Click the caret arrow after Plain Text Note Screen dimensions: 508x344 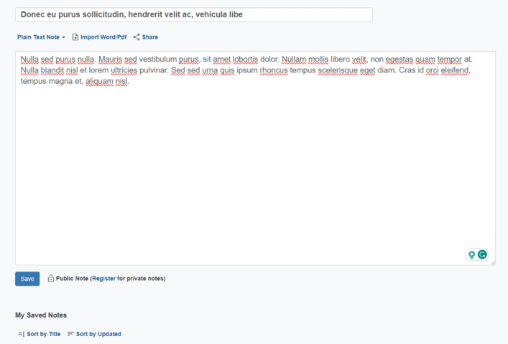pos(63,37)
